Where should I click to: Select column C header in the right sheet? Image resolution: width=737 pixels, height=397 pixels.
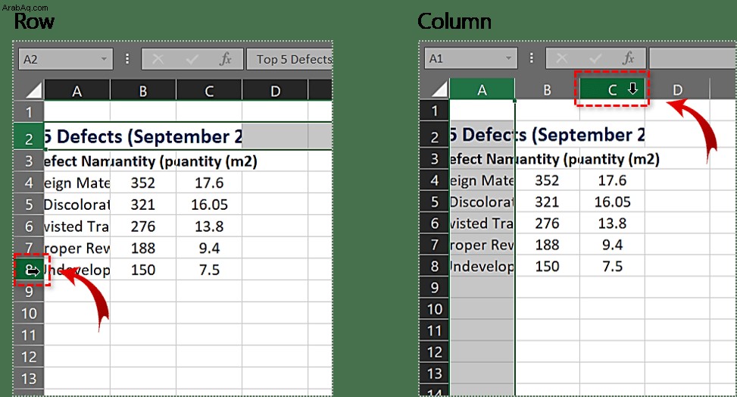[612, 89]
